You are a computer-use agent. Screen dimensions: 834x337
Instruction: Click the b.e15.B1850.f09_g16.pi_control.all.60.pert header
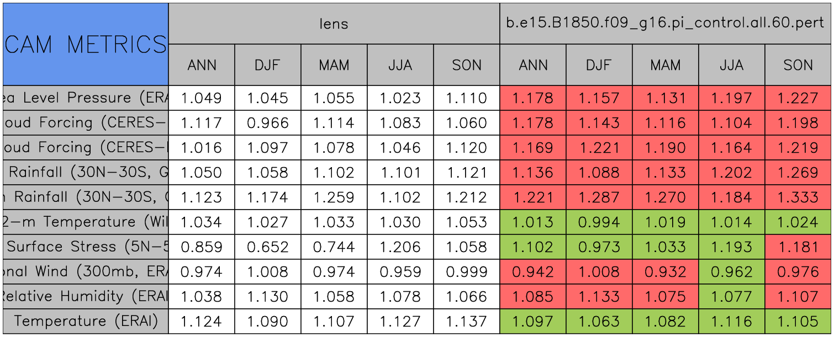pos(665,24)
